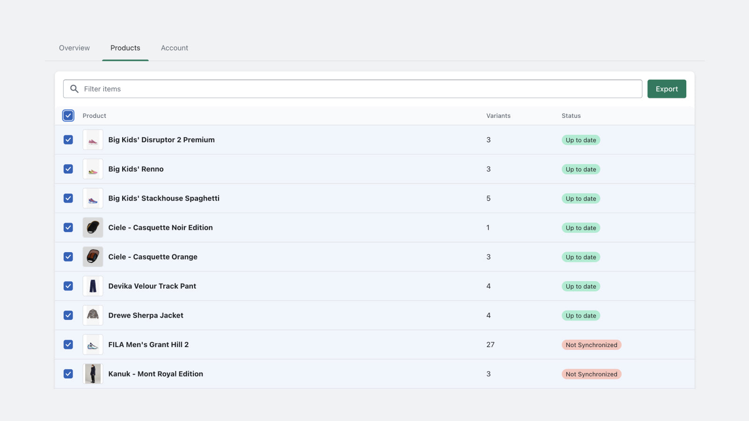
Task: Toggle the FILA Men's Grant Hill 2 checkbox
Action: click(68, 345)
